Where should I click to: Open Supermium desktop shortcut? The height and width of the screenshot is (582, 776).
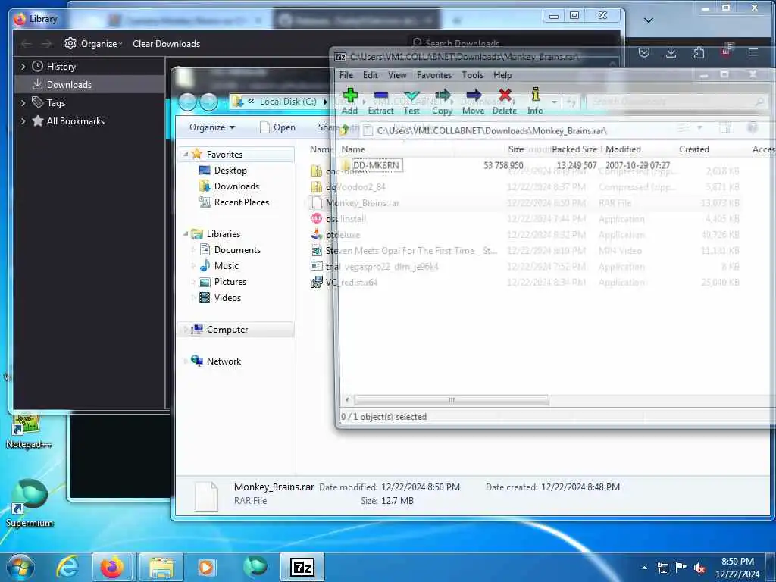point(30,502)
